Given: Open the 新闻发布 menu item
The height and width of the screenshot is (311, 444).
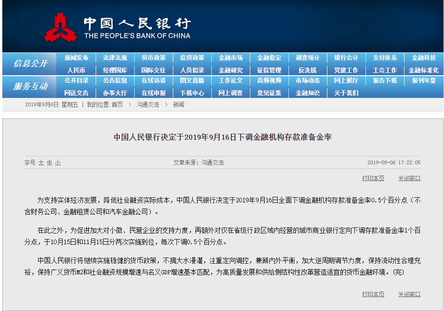Looking at the screenshot, I should pos(76,58).
